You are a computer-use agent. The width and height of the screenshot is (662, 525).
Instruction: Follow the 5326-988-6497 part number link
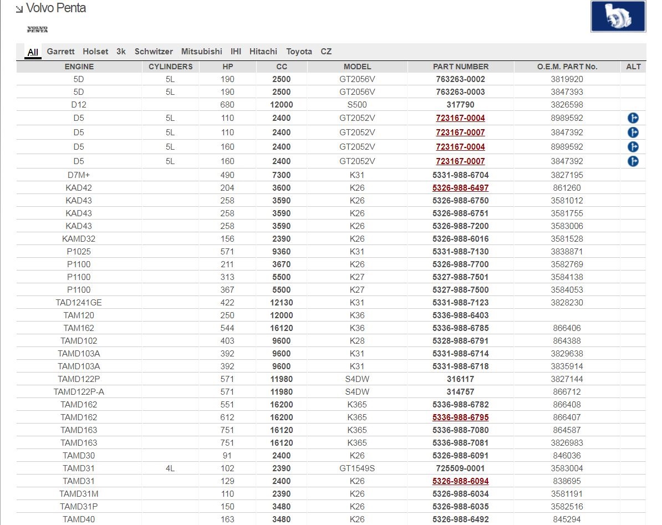460,188
